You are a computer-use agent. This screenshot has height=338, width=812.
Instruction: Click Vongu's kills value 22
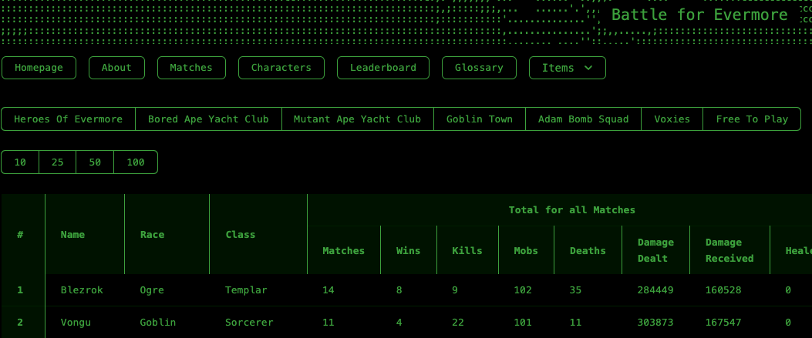pos(458,323)
